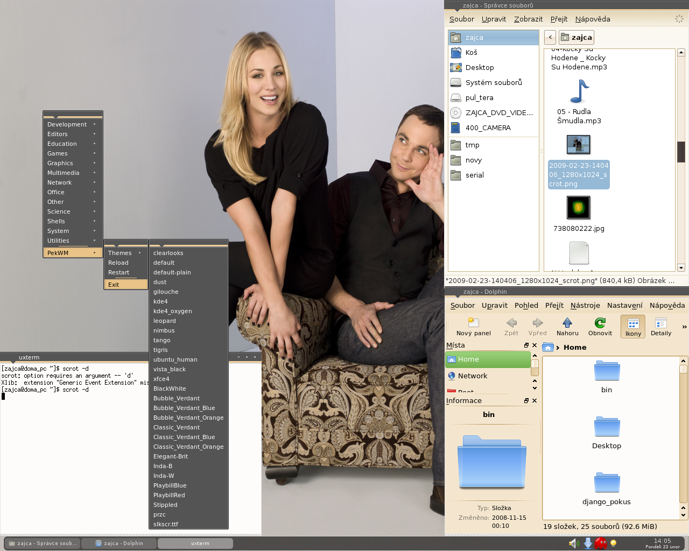Expand the Network submenu in PekWM menu

pyautogui.click(x=73, y=182)
